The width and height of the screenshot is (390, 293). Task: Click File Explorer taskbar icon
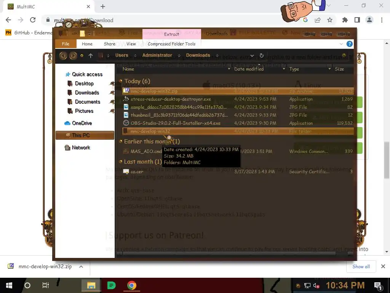[x=91, y=285]
